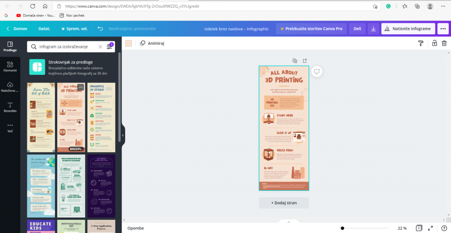Expand the Opombe notes panel

136,228
